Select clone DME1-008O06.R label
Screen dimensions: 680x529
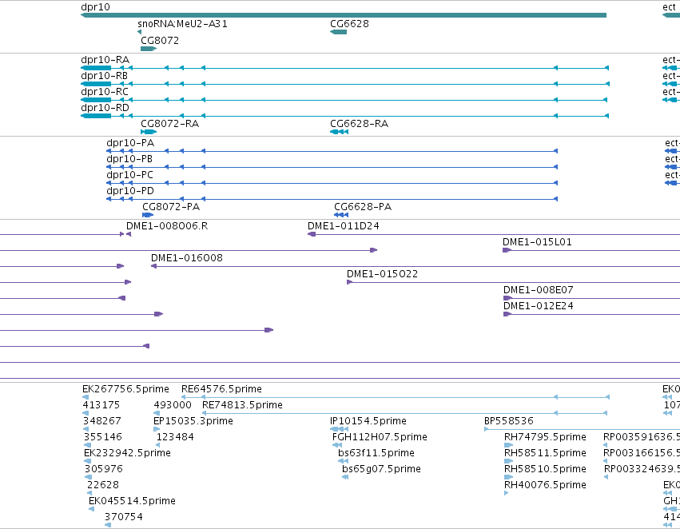(x=167, y=226)
